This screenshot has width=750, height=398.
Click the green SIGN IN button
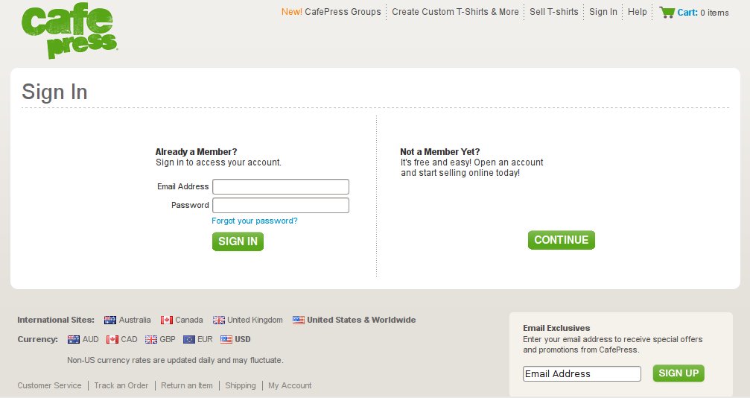point(238,241)
